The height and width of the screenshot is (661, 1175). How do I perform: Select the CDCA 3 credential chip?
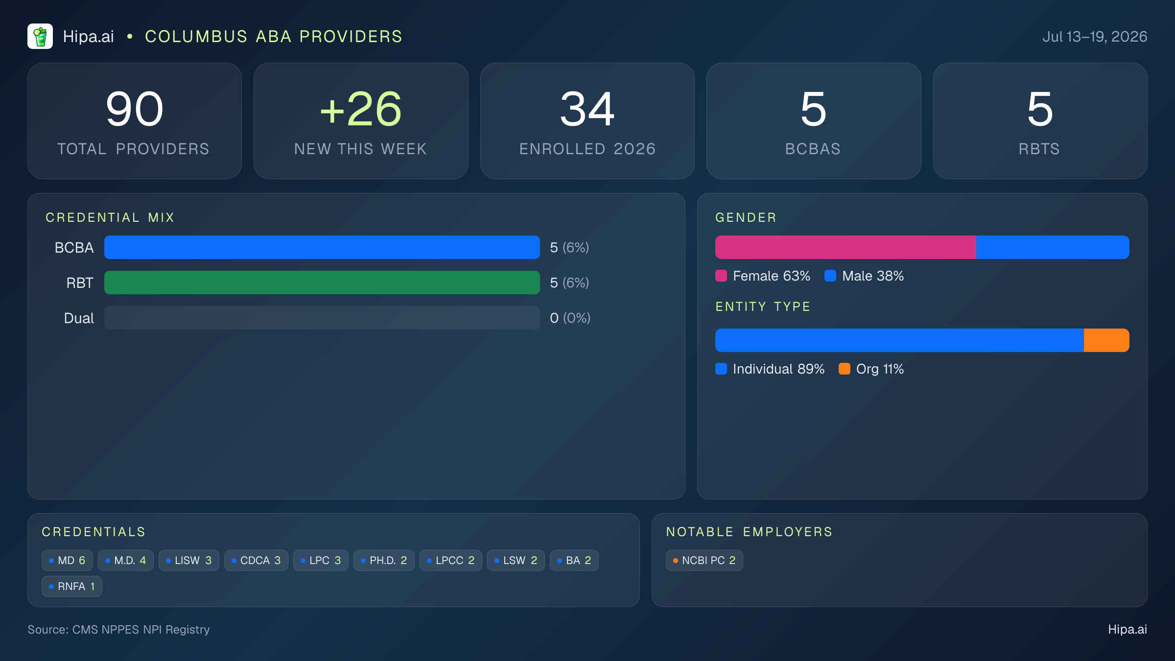tap(256, 560)
